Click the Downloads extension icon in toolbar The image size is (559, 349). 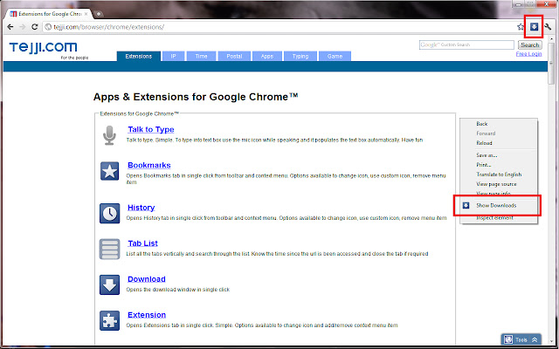coord(534,27)
